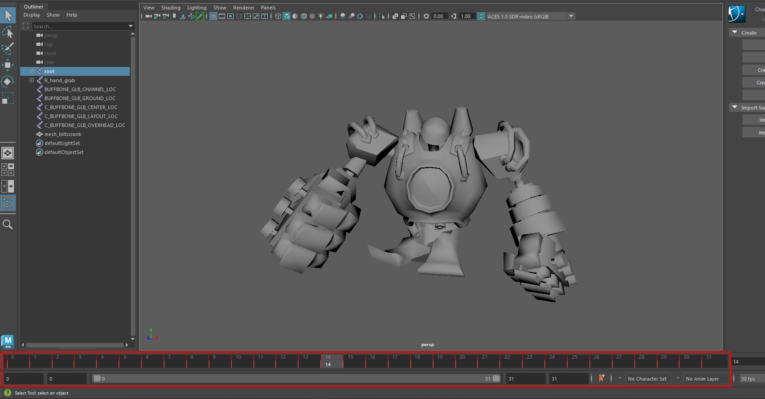Open the Outliner Display menu
Screen dimensions: 765x399
(32, 15)
